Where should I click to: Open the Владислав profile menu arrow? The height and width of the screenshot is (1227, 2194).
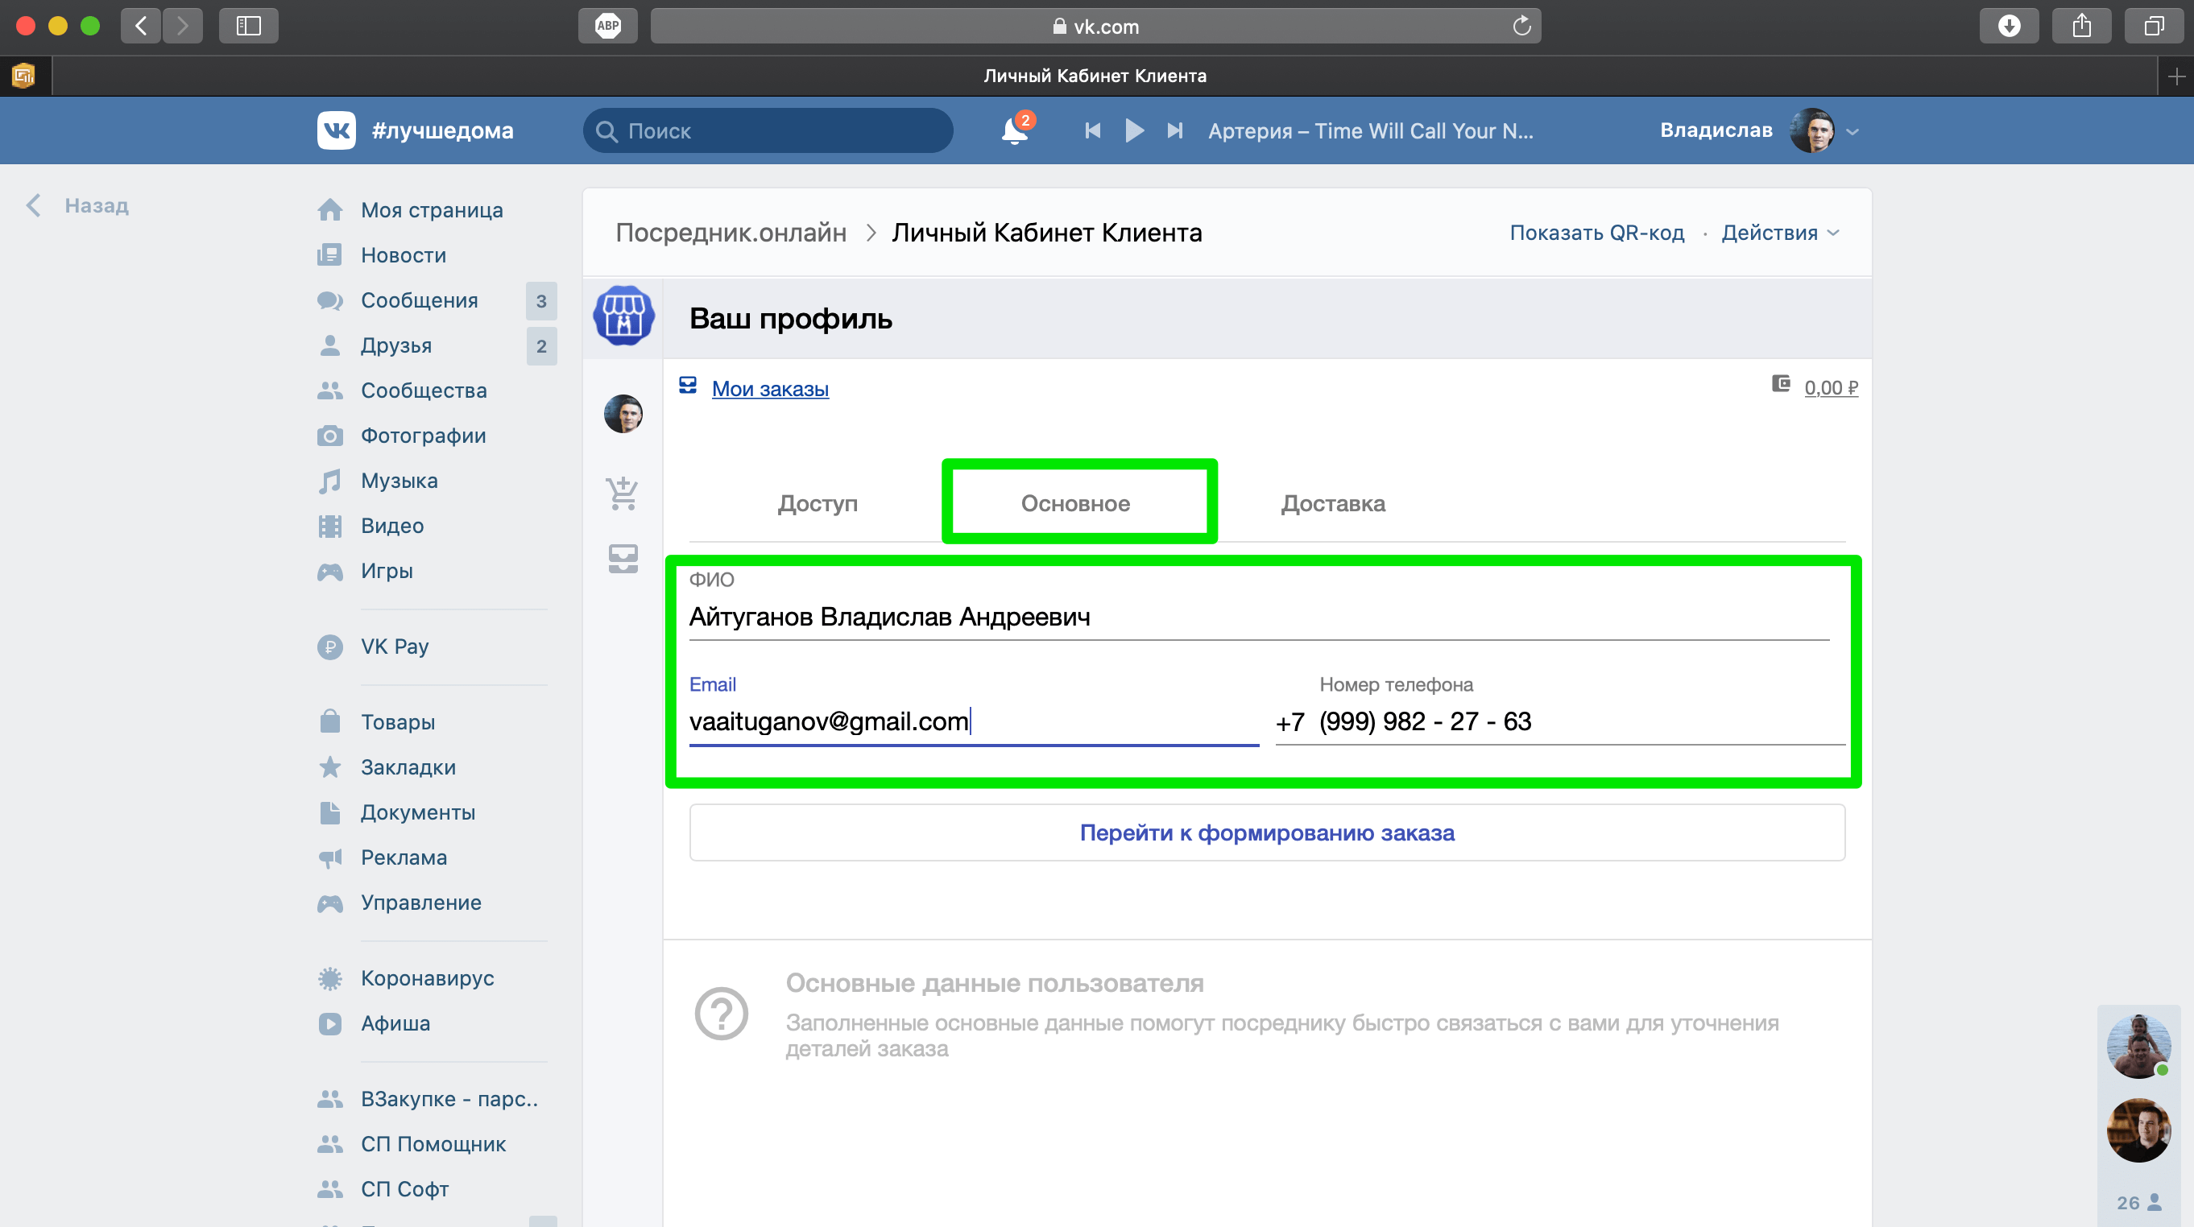point(1852,132)
